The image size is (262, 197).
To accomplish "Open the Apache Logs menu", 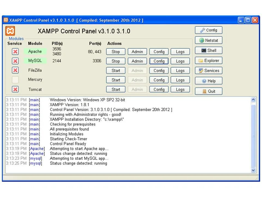I will (x=180, y=52).
